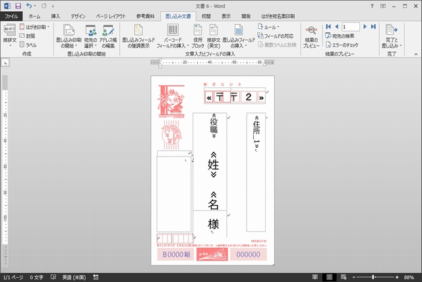Insert 挨拶文 (英文) greeting line

(214, 36)
